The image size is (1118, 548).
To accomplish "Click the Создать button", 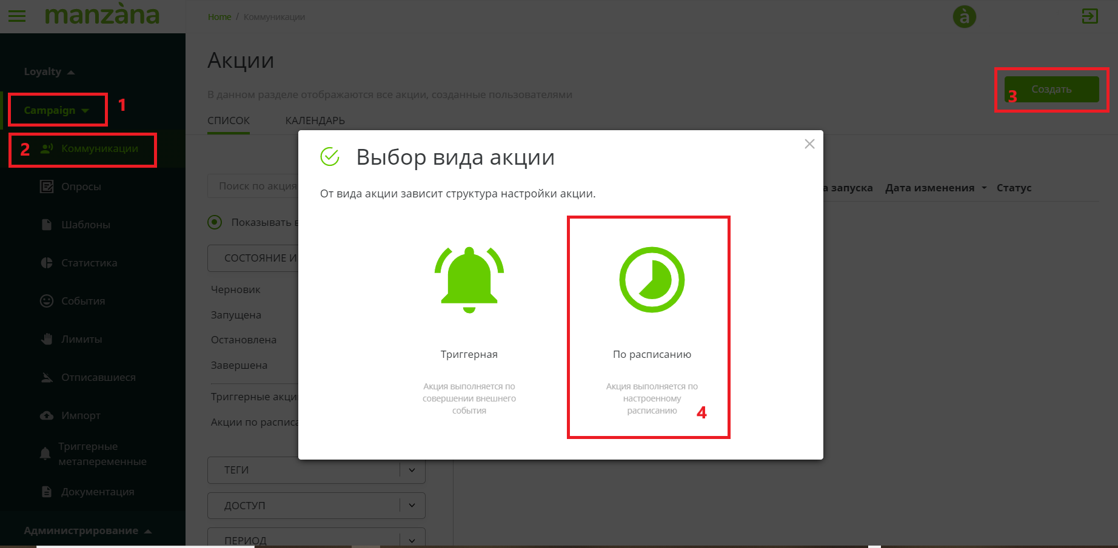I will (x=1051, y=90).
